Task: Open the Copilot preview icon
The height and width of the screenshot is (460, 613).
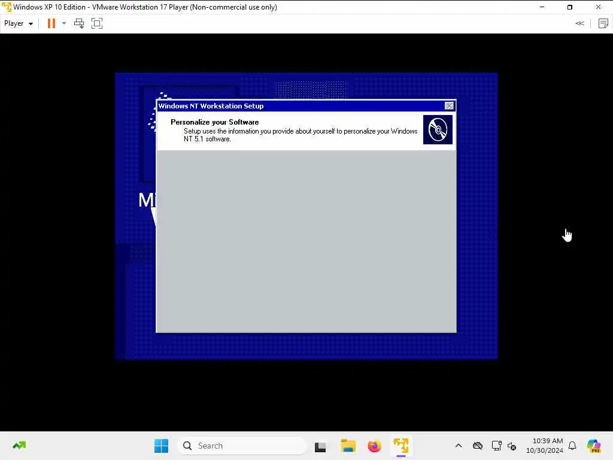Action: pyautogui.click(x=594, y=446)
